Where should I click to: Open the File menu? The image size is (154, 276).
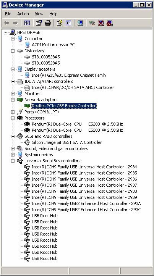tap(8, 14)
